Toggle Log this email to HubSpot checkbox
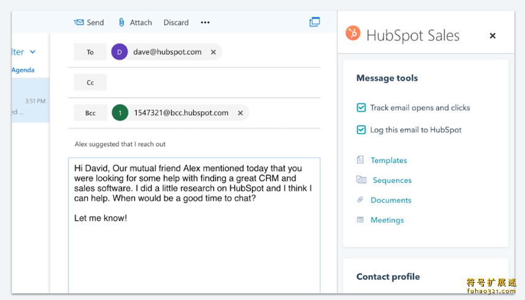Image resolution: width=525 pixels, height=300 pixels. point(361,129)
